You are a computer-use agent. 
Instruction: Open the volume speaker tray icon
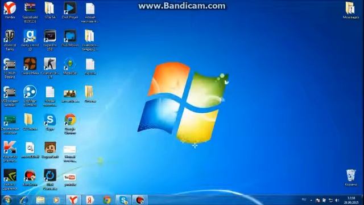coord(337,200)
